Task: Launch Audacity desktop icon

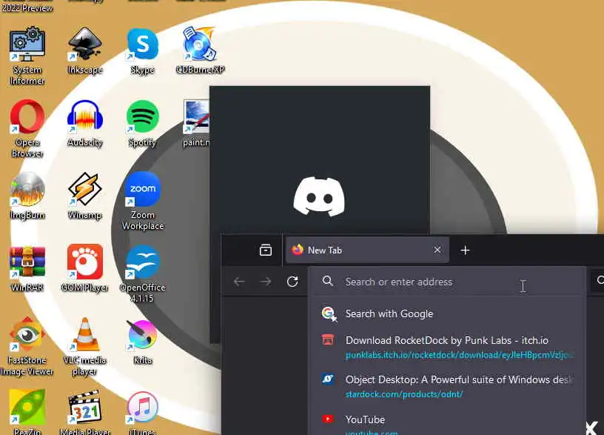Action: click(x=84, y=124)
